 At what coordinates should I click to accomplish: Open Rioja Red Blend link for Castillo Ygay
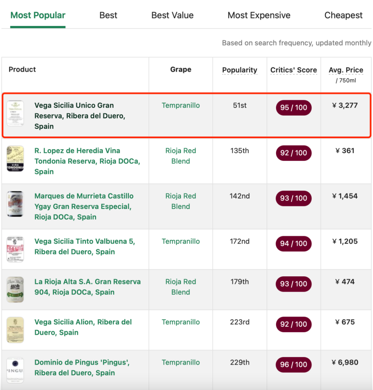[x=181, y=201]
